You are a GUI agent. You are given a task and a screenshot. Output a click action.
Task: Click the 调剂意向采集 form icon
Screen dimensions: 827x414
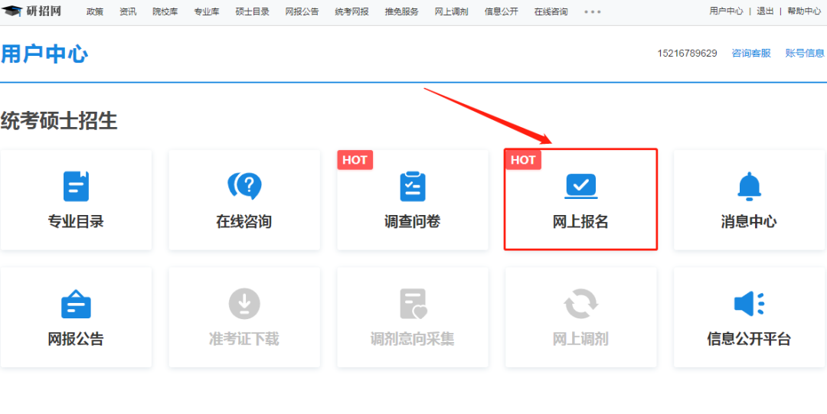point(413,304)
